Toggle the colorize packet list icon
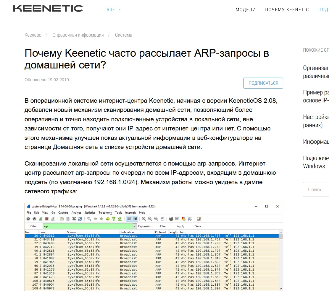Screen dimensions: 329x301 click(x=129, y=219)
